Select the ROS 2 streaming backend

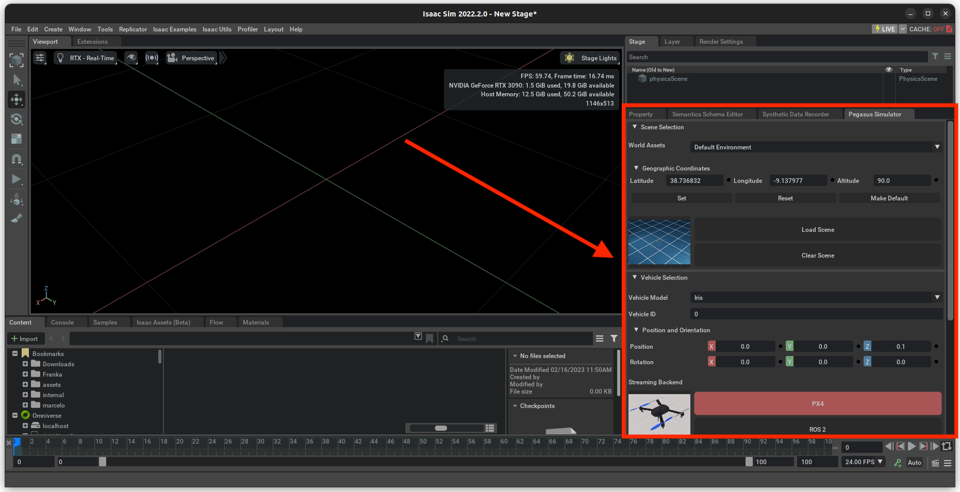click(x=818, y=428)
